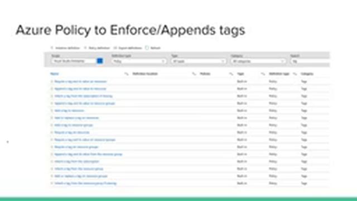The image size is (357, 201).
Task: Open the scope picker blue ellipsis button
Action: [100, 61]
